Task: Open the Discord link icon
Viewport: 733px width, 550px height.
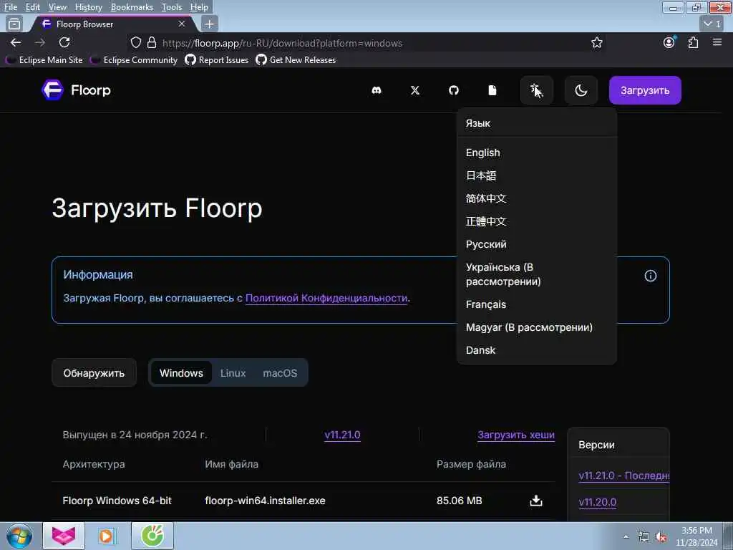Action: pyautogui.click(x=377, y=90)
